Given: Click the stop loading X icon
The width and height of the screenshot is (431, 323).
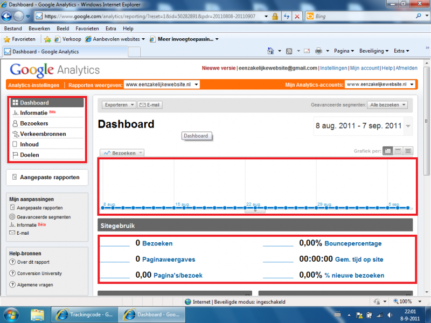Looking at the screenshot, I should [x=297, y=17].
